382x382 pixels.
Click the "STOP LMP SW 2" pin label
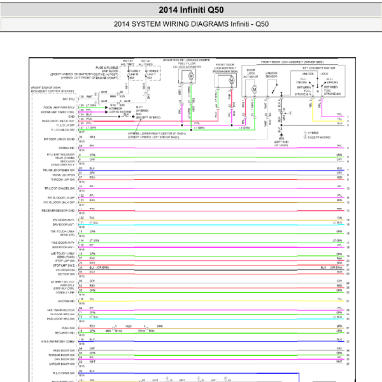[x=64, y=265]
